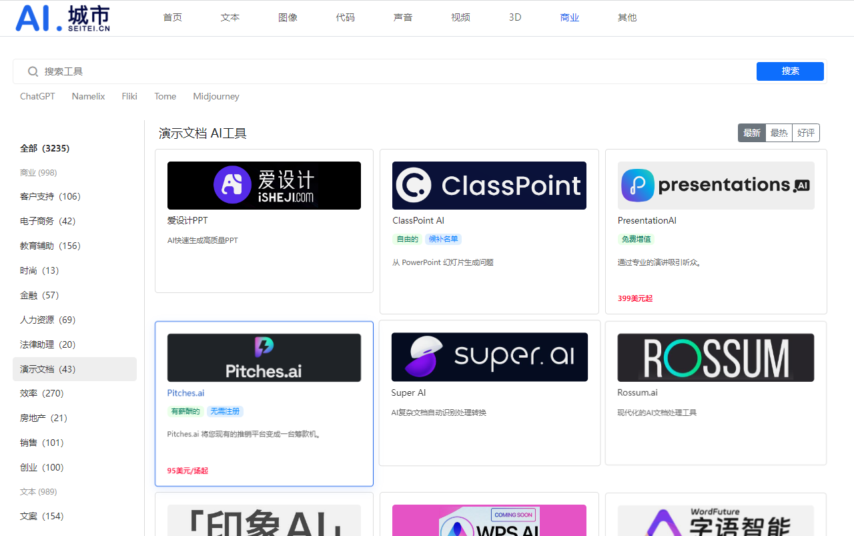Viewport: 854px width, 536px height.
Task: Select the 效率 (270) category
Action: tap(42, 393)
